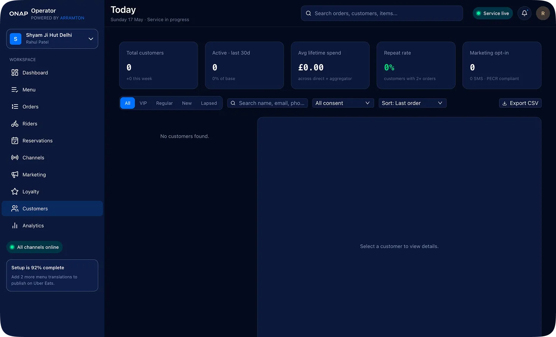
Task: Switch to the Regular filter tab
Action: pyautogui.click(x=164, y=103)
